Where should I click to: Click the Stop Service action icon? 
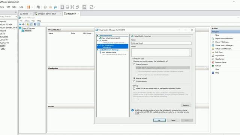click(x=213, y=59)
